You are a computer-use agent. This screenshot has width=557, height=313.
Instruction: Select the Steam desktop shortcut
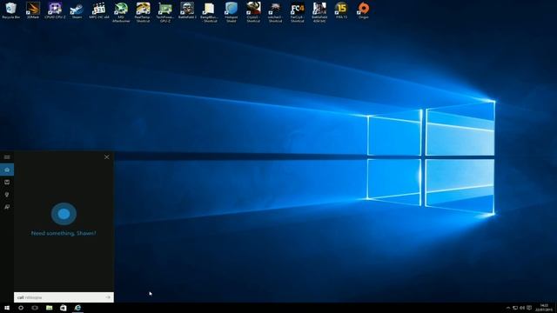click(77, 10)
